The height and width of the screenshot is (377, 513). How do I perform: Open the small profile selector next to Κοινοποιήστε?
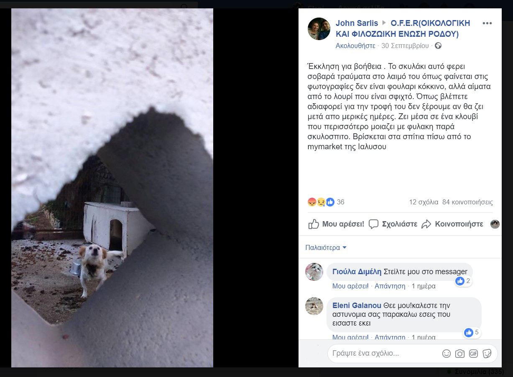coord(495,224)
